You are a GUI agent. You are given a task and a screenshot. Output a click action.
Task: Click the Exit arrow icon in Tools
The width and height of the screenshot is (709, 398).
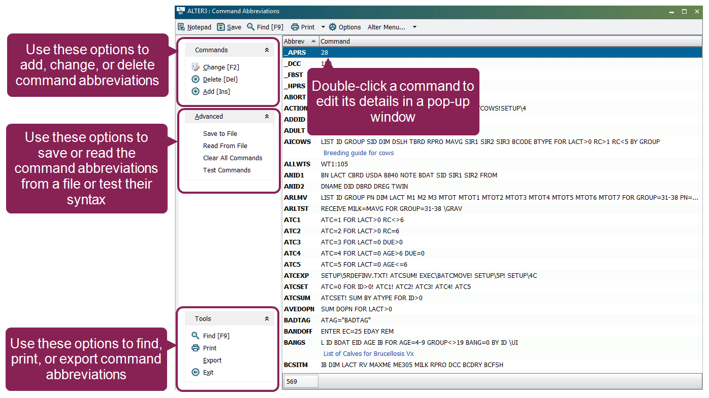pyautogui.click(x=196, y=372)
